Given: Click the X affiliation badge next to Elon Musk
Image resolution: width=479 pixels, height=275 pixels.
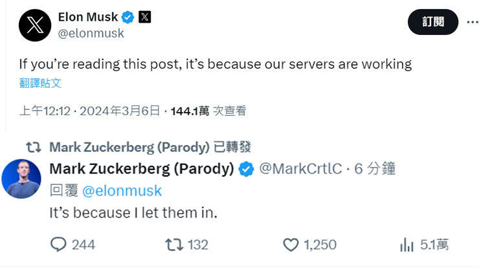Looking at the screenshot, I should pos(145,17).
